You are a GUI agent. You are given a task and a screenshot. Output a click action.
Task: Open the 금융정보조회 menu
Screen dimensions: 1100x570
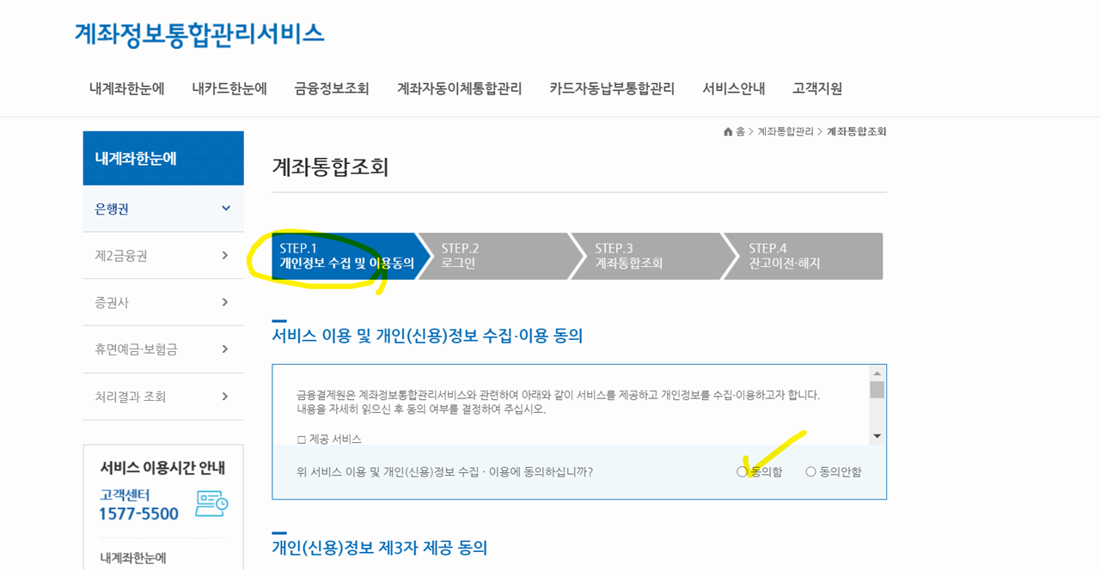tap(332, 88)
